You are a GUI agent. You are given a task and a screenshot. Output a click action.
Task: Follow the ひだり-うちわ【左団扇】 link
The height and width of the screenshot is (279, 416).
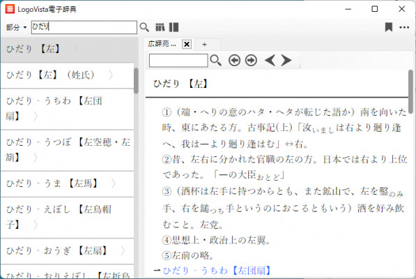[217, 271]
